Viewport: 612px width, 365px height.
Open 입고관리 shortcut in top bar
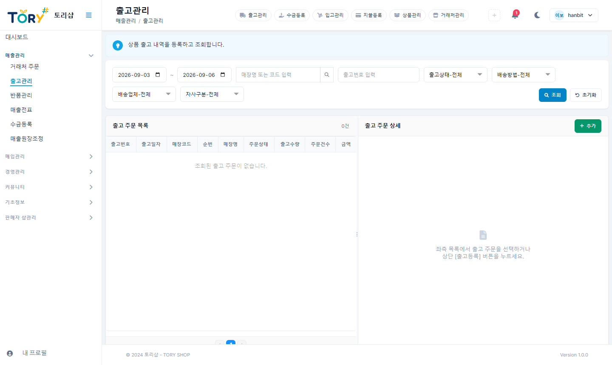tap(330, 15)
